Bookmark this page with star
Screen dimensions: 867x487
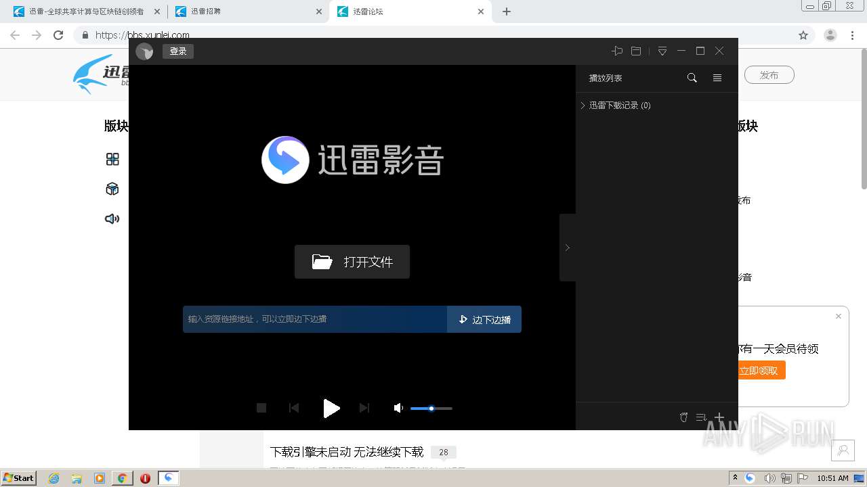pos(803,35)
